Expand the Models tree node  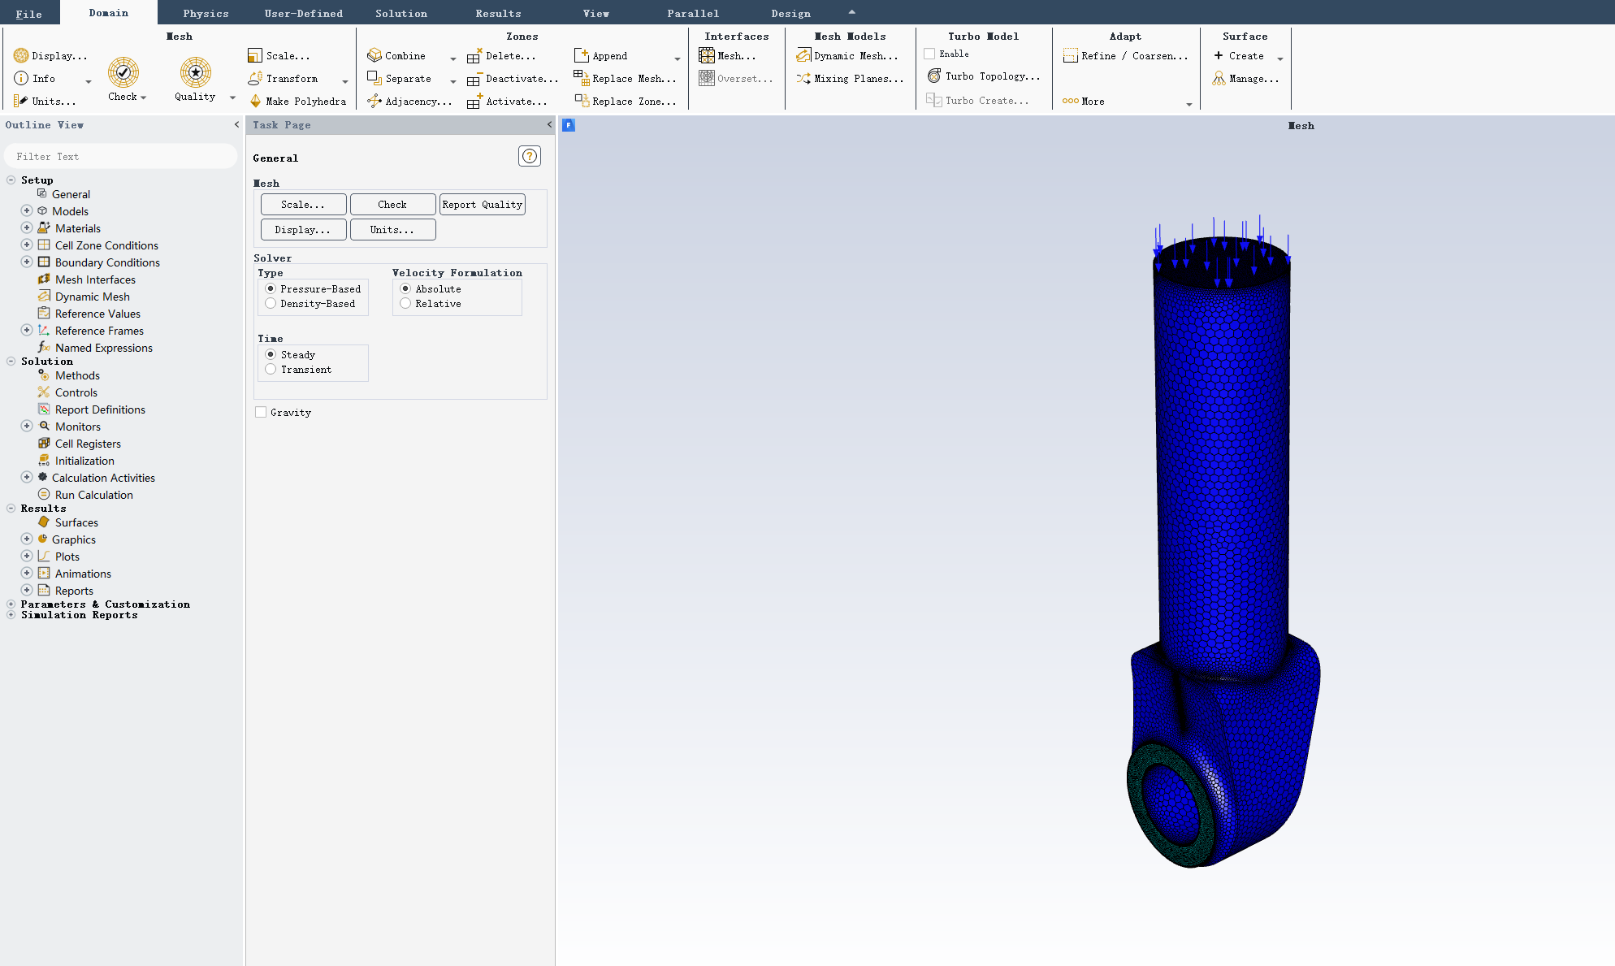(x=27, y=210)
